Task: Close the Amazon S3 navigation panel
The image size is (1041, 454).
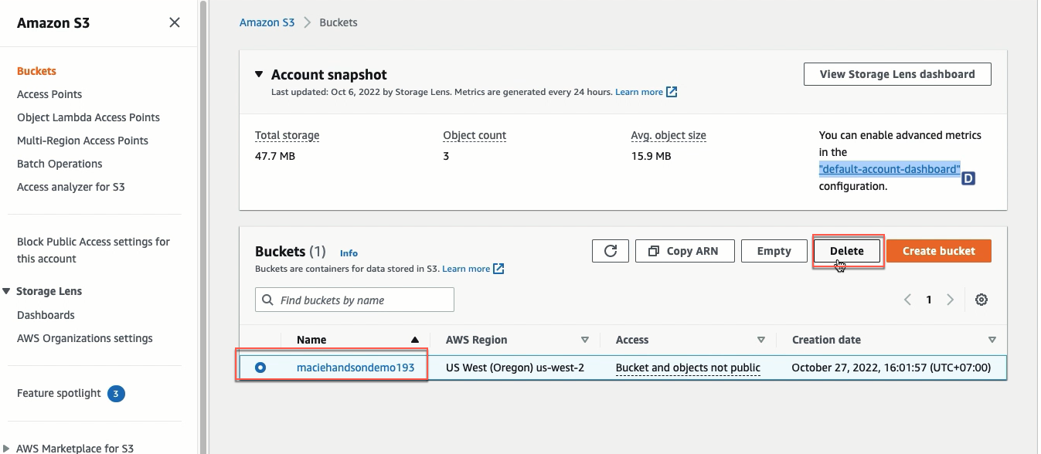Action: click(x=175, y=22)
